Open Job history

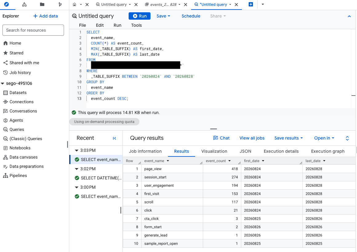(x=17, y=73)
